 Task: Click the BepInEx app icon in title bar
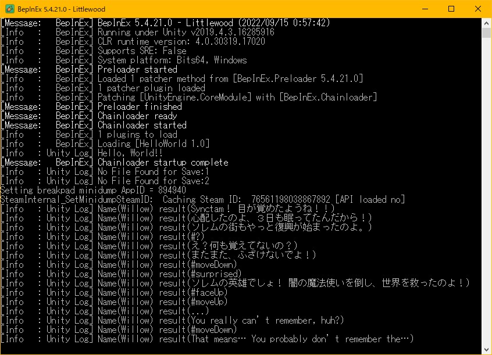pos(10,9)
